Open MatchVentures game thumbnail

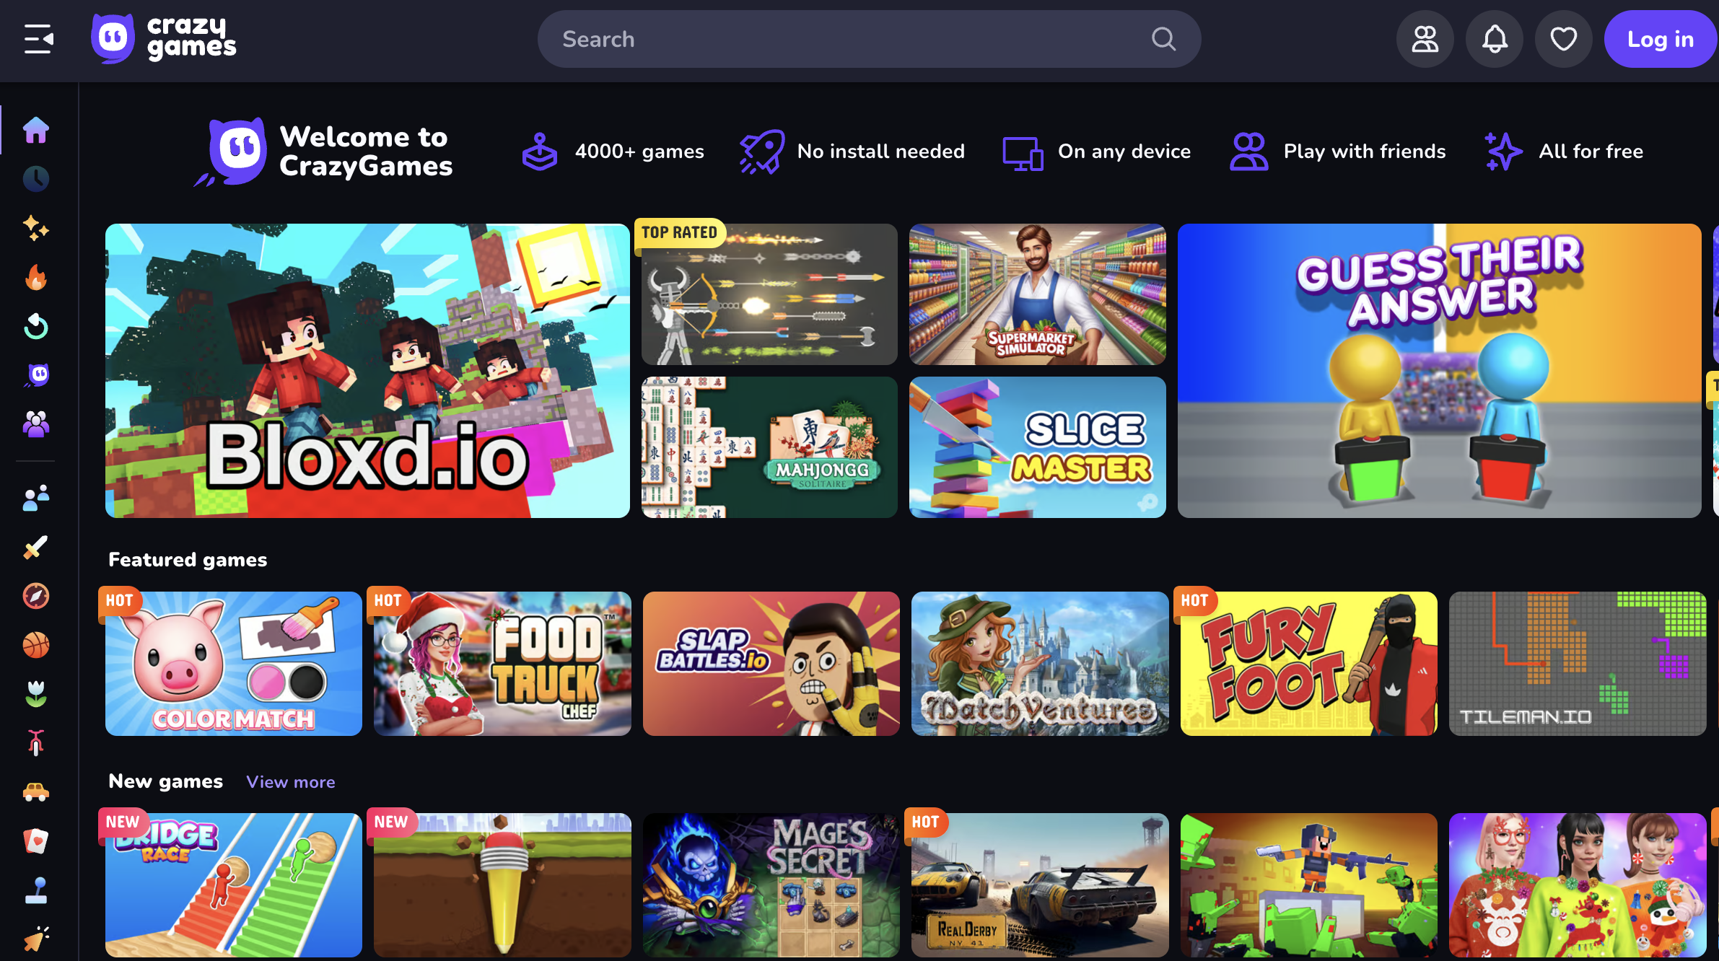[1040, 664]
